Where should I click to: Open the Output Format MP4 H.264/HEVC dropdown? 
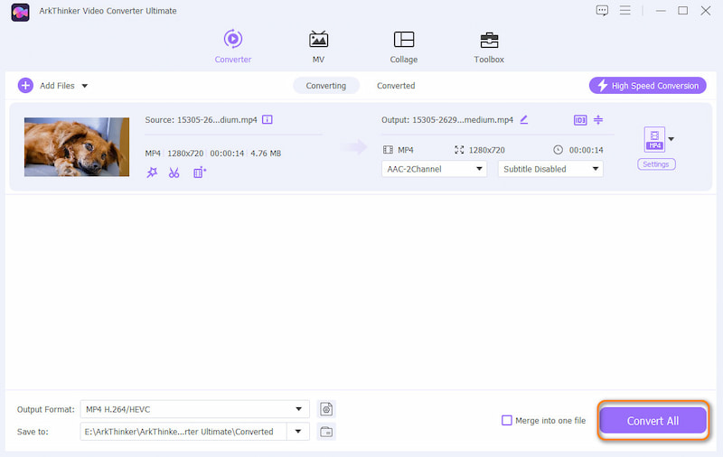click(x=194, y=409)
